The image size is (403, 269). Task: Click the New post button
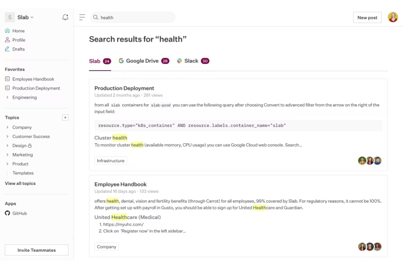(x=367, y=17)
